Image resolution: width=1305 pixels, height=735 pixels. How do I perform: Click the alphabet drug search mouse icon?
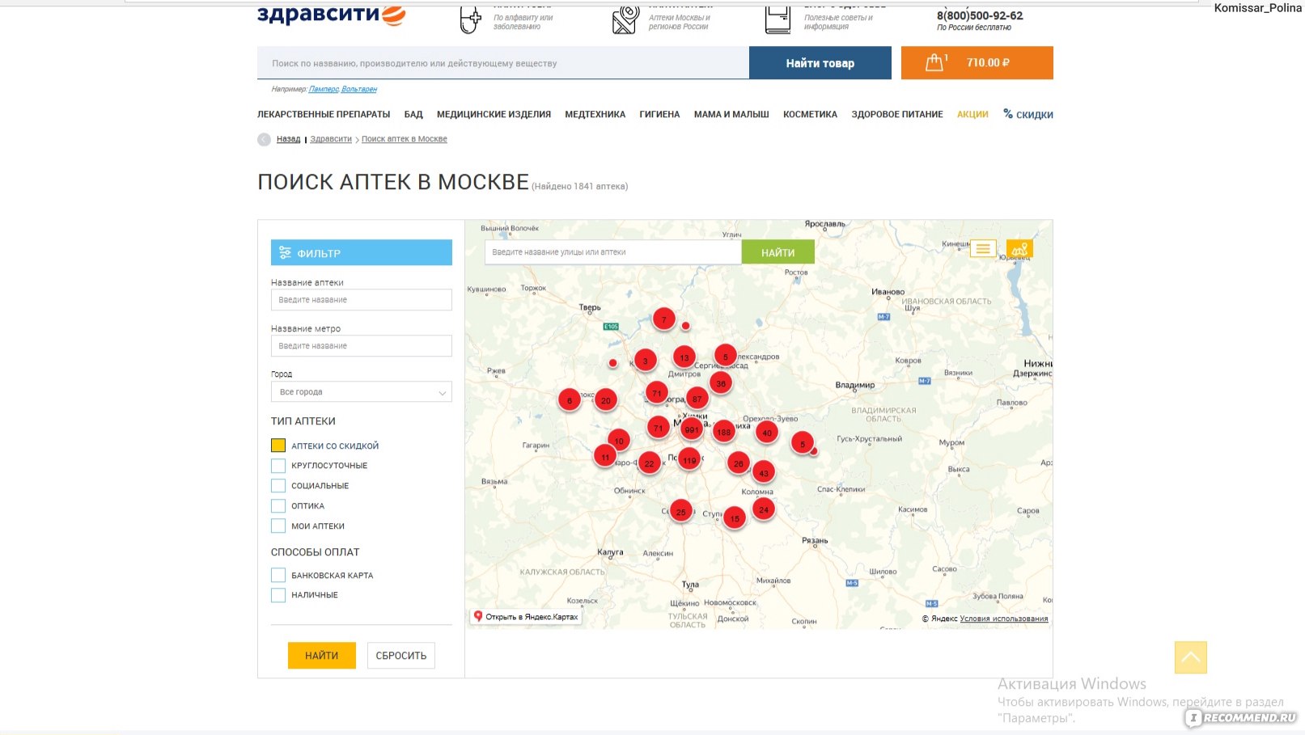pyautogui.click(x=470, y=19)
